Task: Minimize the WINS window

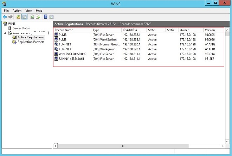Action: pyautogui.click(x=208, y=3)
